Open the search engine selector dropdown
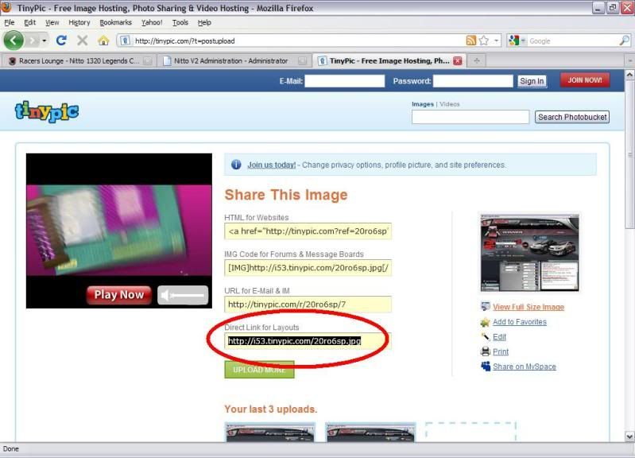Image resolution: width=635 pixels, height=458 pixels. (x=516, y=41)
